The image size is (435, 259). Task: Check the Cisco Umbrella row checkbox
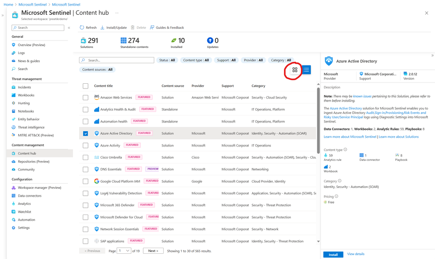pyautogui.click(x=85, y=157)
